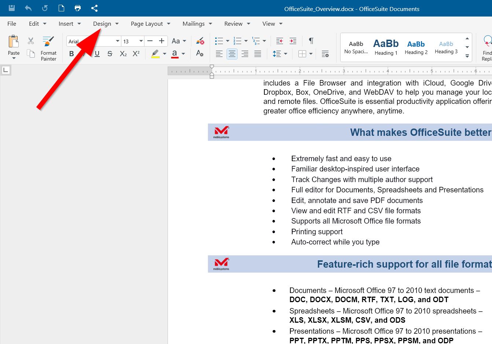Viewport: 492px width, 344px height.
Task: Toggle Superscript formatting
Action: click(136, 54)
